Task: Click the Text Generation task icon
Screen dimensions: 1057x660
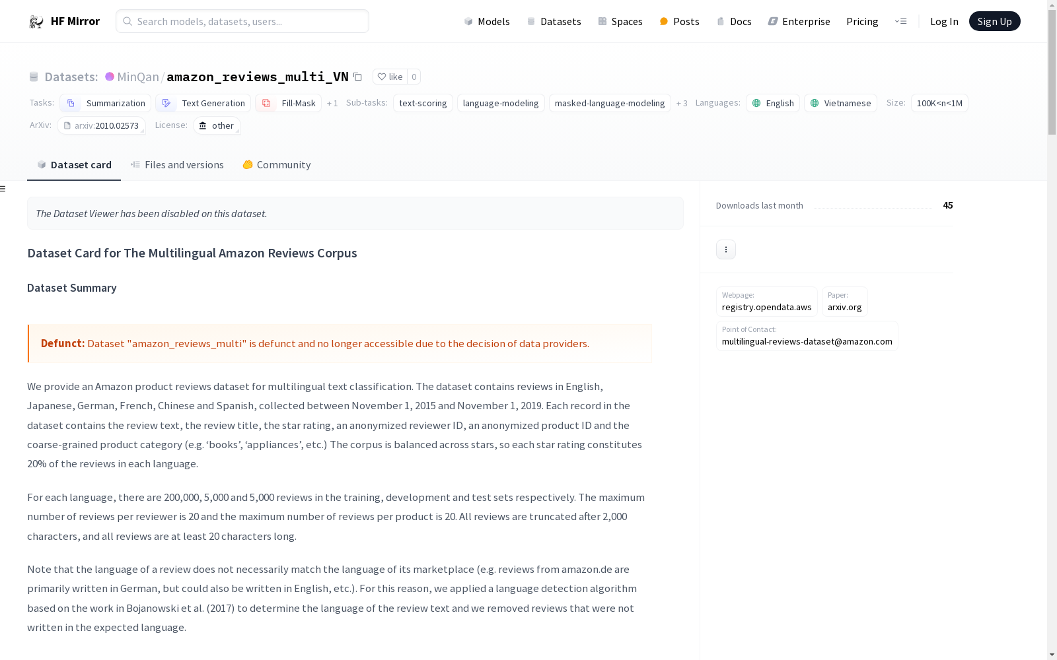Action: point(166,103)
